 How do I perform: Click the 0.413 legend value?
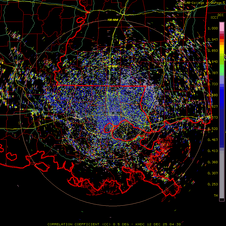click(x=213, y=151)
